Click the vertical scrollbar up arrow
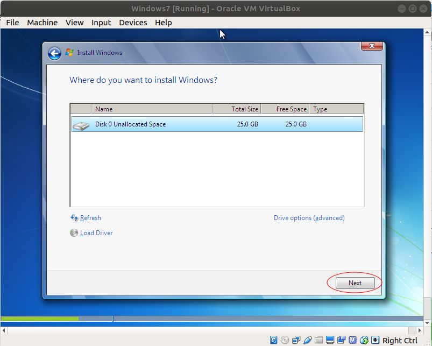Viewport: 432px width, 346px height. tap(427, 32)
